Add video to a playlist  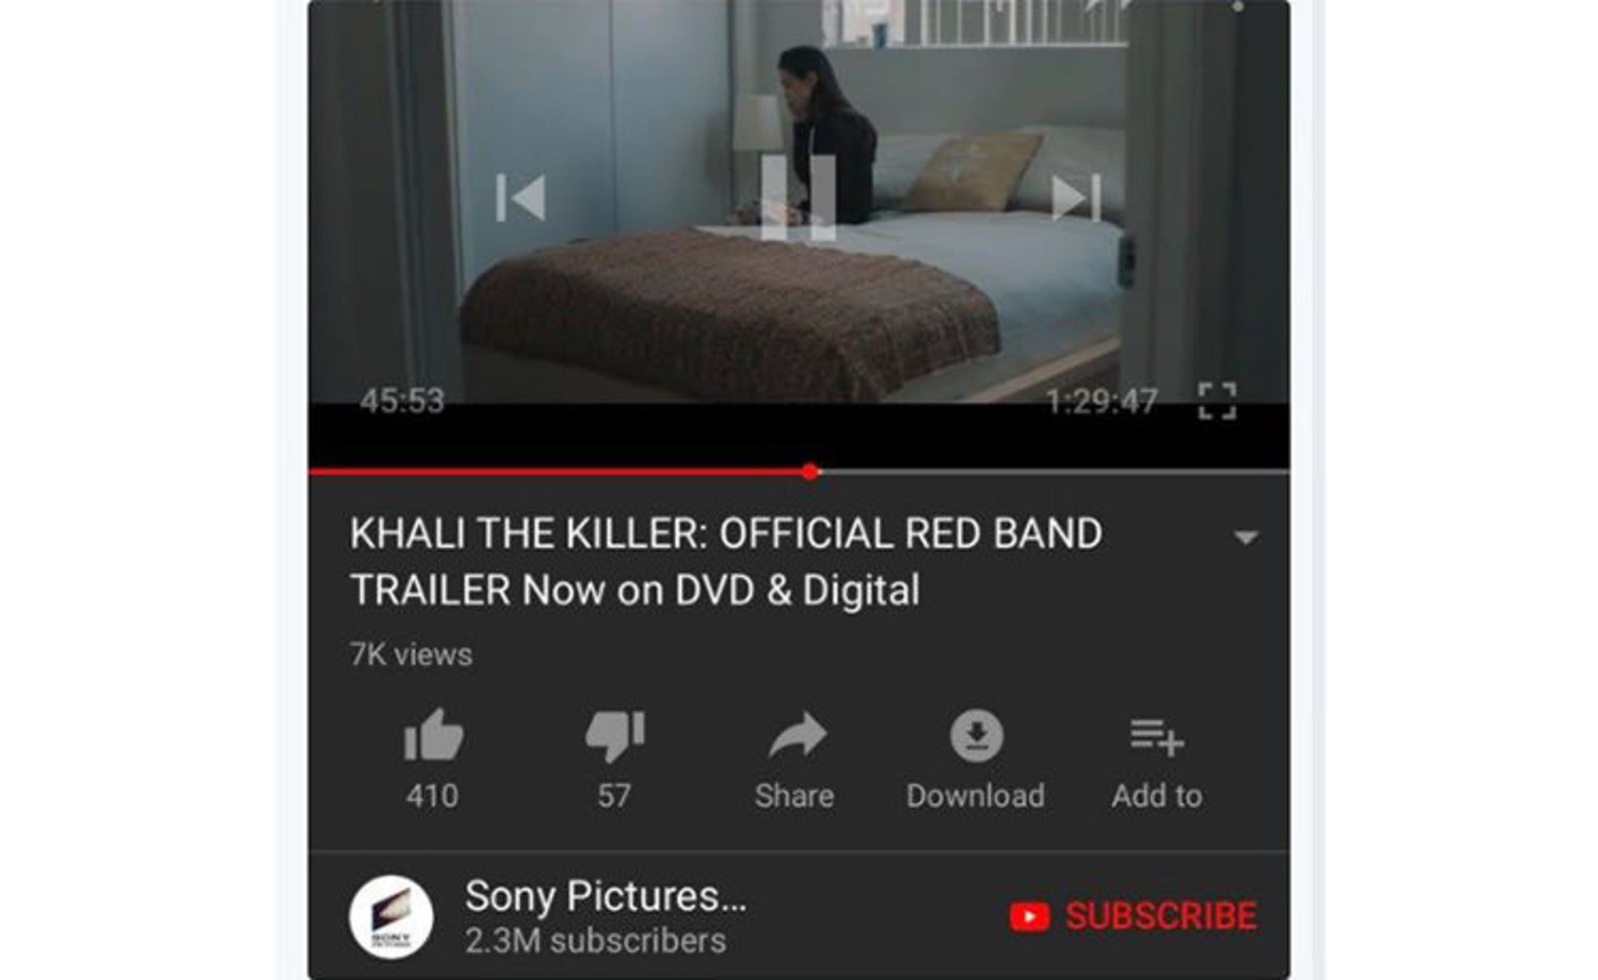1157,737
